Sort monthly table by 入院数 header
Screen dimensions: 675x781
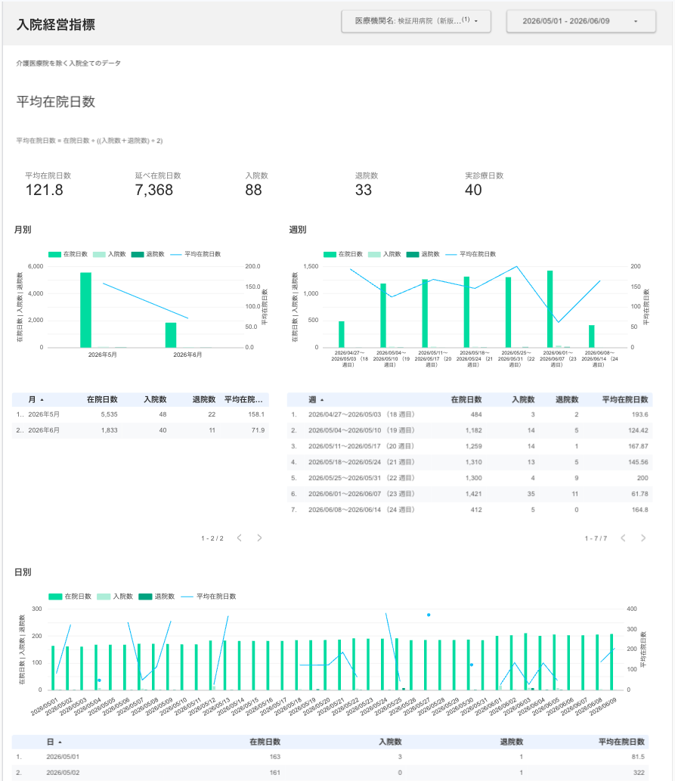coord(155,399)
